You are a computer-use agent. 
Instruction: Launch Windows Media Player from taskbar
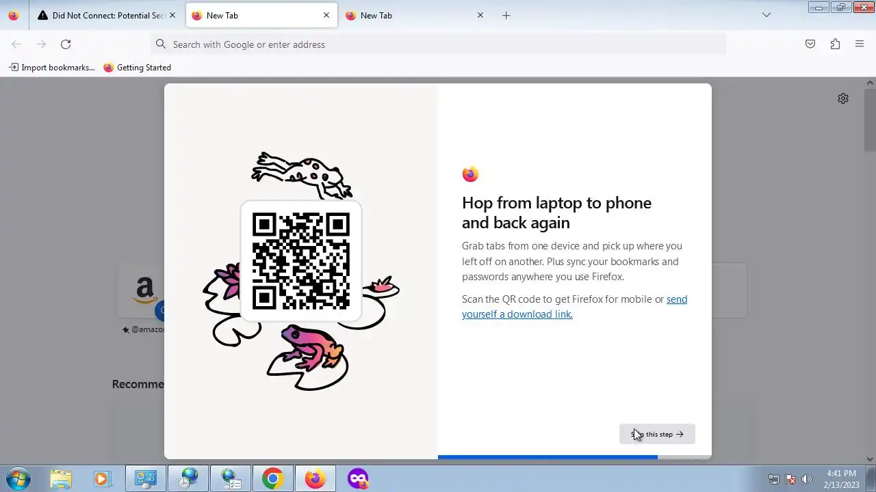coord(101,478)
